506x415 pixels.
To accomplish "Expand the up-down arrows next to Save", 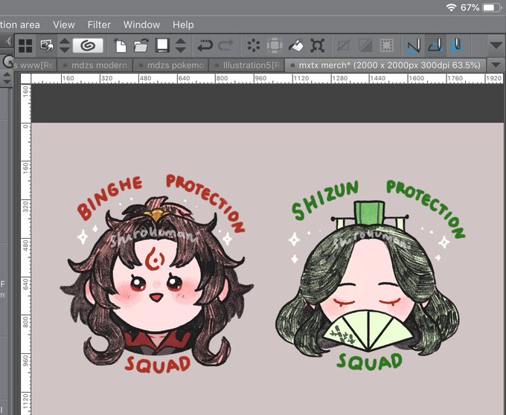I will coord(181,45).
